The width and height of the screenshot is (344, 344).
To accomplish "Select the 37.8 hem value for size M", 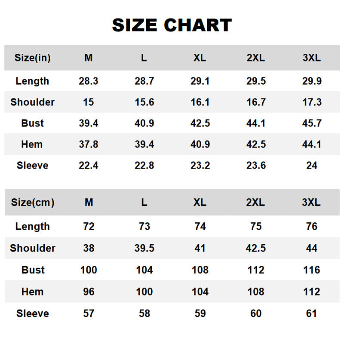I will [x=89, y=144].
